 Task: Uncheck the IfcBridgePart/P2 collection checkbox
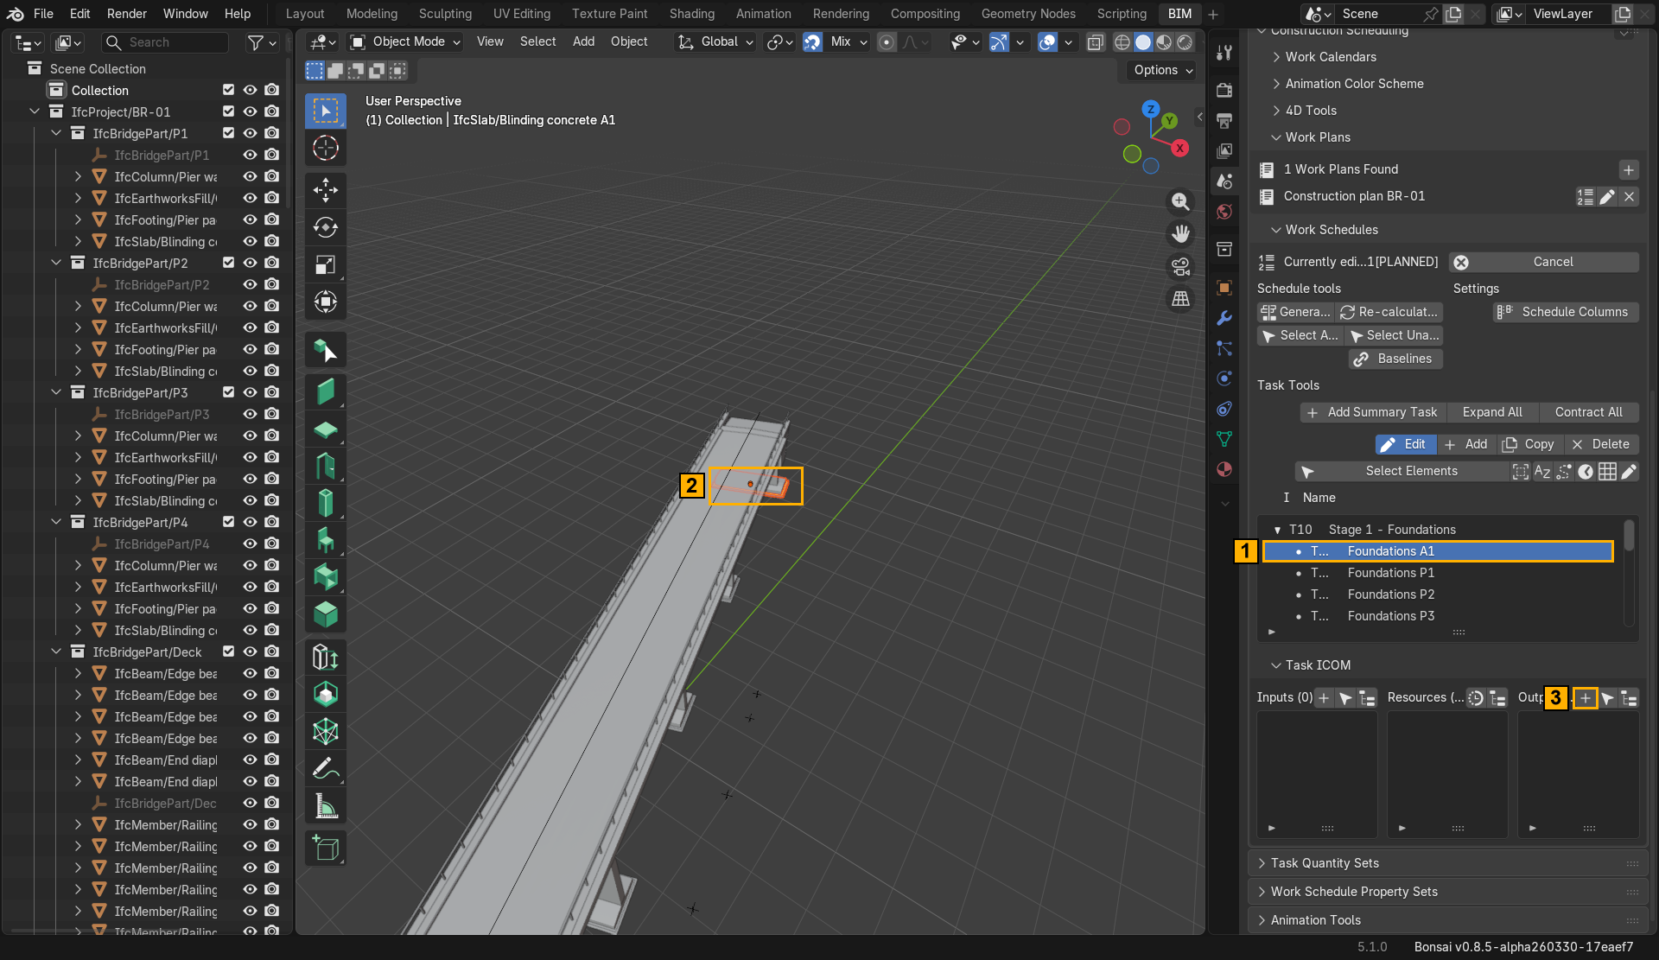pyautogui.click(x=228, y=263)
